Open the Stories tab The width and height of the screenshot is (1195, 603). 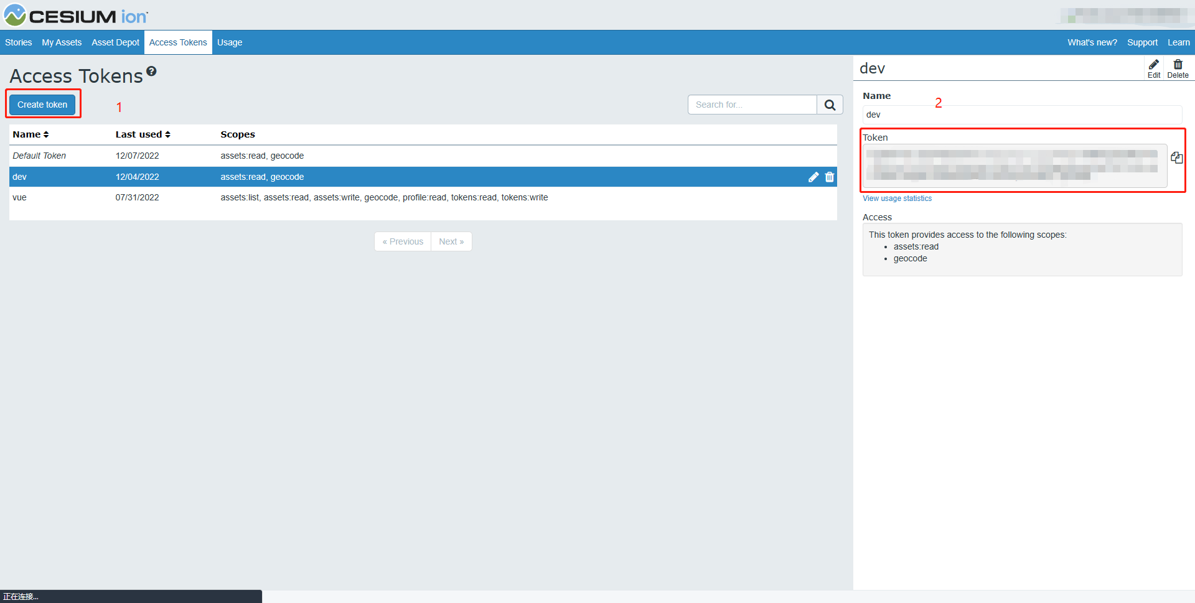tap(19, 42)
